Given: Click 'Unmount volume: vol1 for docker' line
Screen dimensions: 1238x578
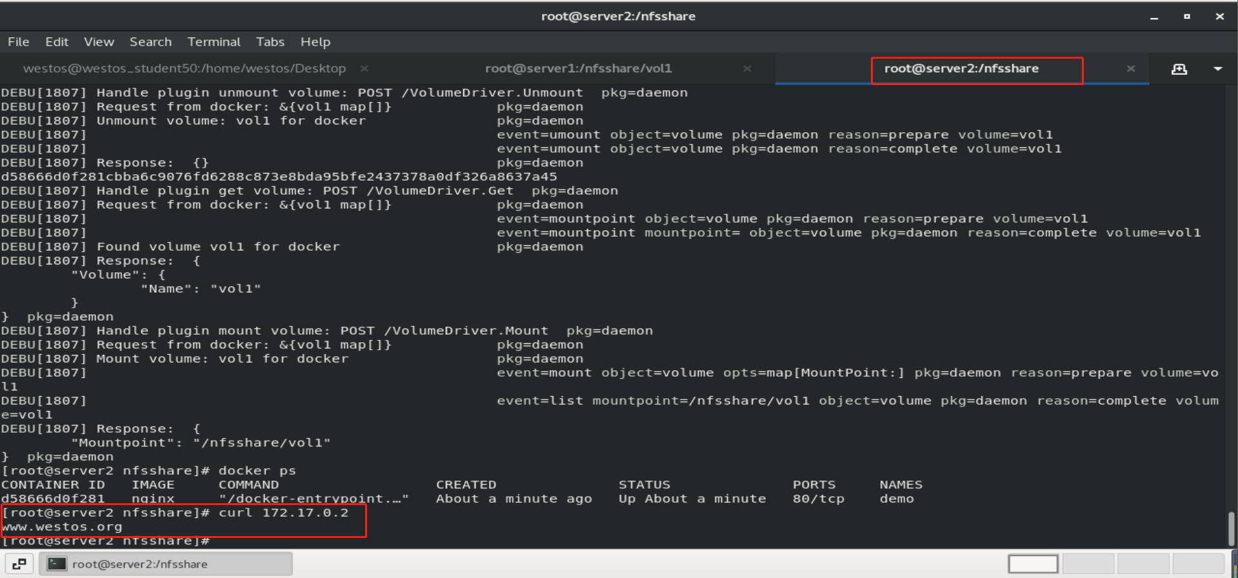Looking at the screenshot, I should [231, 121].
